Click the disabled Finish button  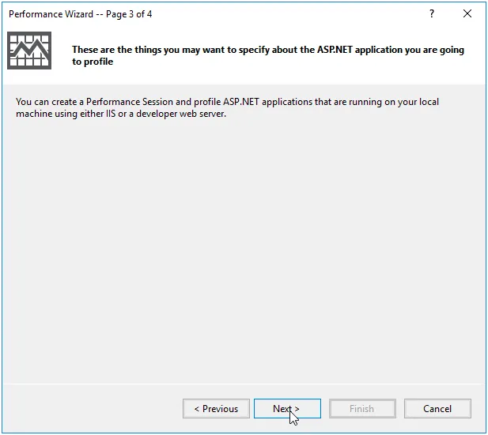click(362, 409)
